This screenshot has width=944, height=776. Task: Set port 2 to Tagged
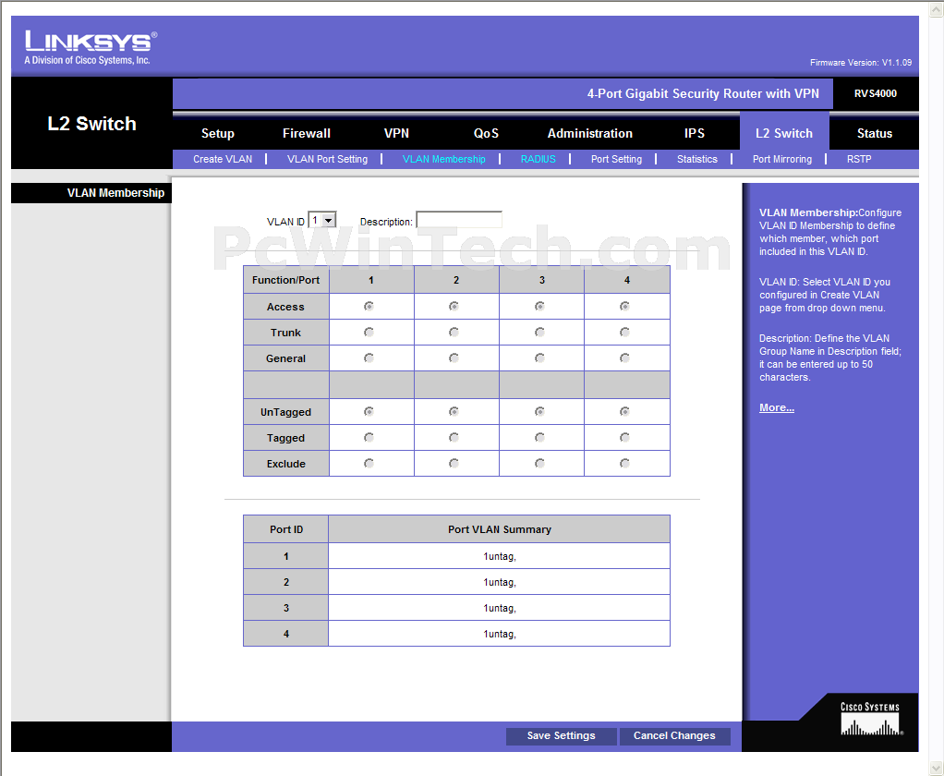coord(454,438)
